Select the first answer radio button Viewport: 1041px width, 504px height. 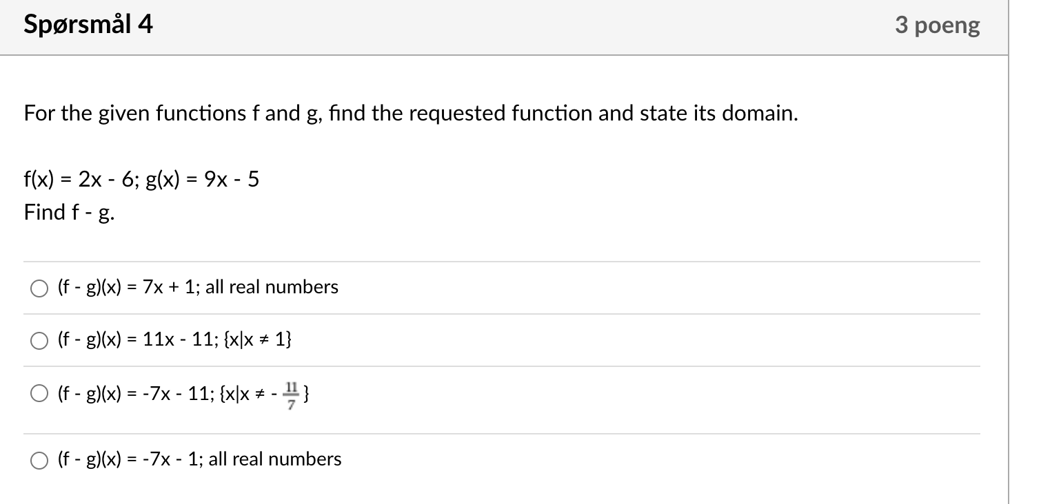pyautogui.click(x=39, y=288)
